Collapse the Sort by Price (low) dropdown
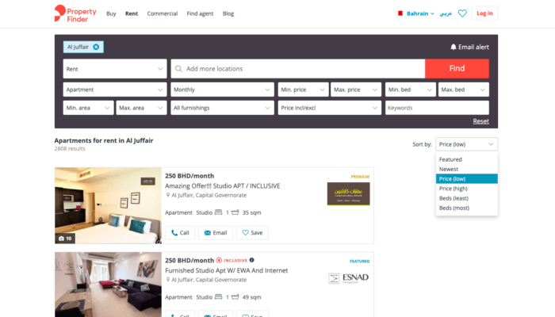Image resolution: width=555 pixels, height=317 pixels. [x=466, y=144]
